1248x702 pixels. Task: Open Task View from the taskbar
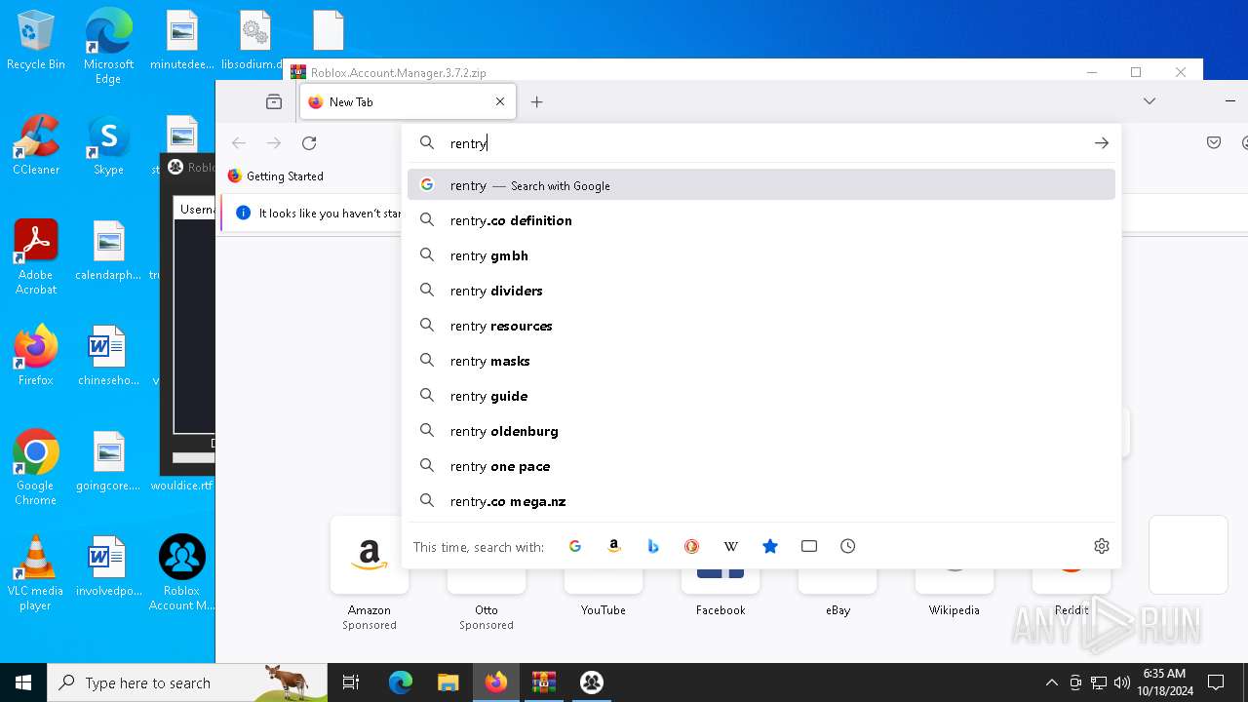pos(351,682)
